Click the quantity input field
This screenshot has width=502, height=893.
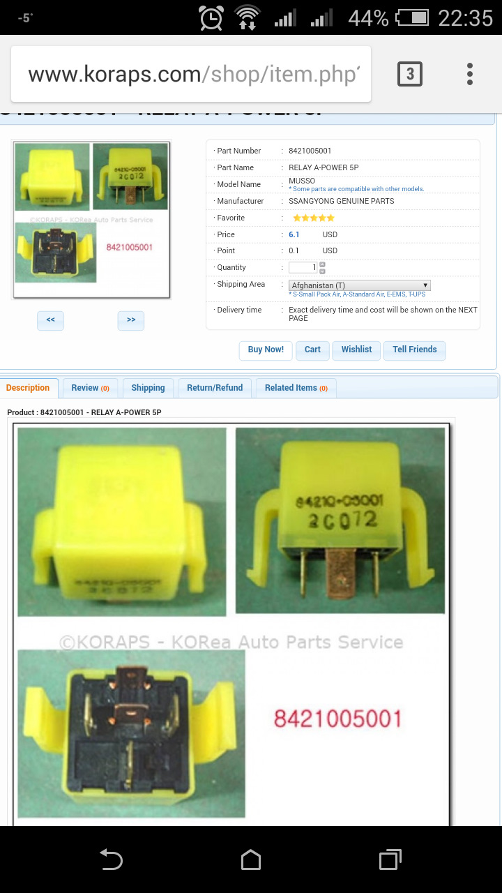(x=303, y=268)
